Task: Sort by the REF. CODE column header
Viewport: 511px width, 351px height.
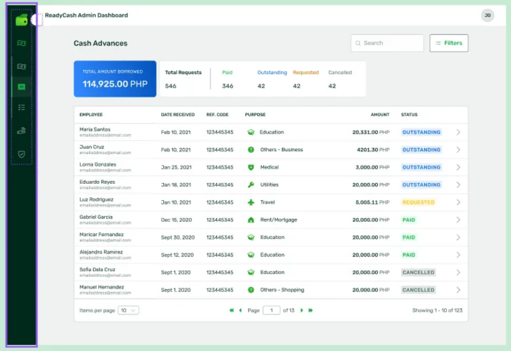Action: click(217, 115)
